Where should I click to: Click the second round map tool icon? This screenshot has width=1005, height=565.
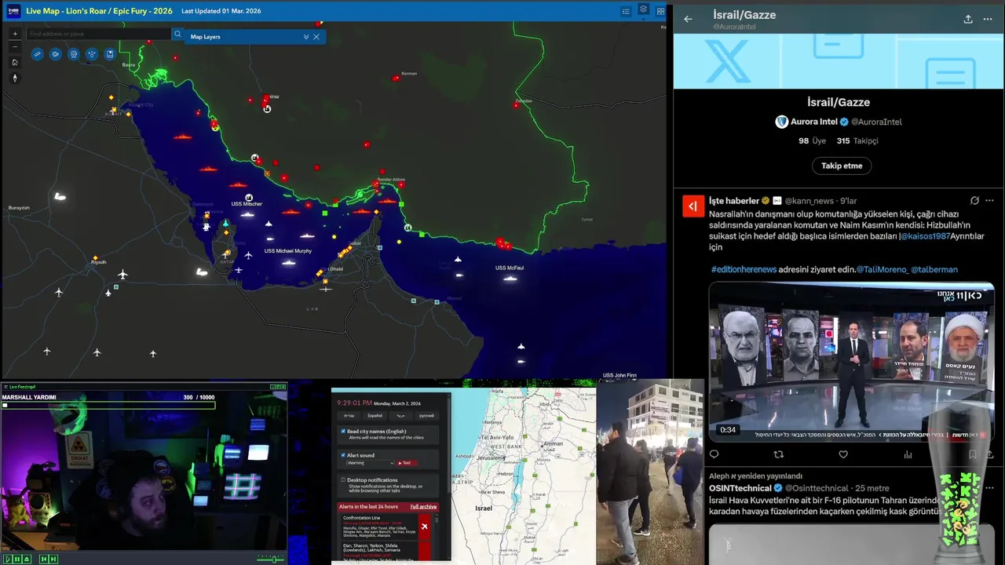(56, 54)
